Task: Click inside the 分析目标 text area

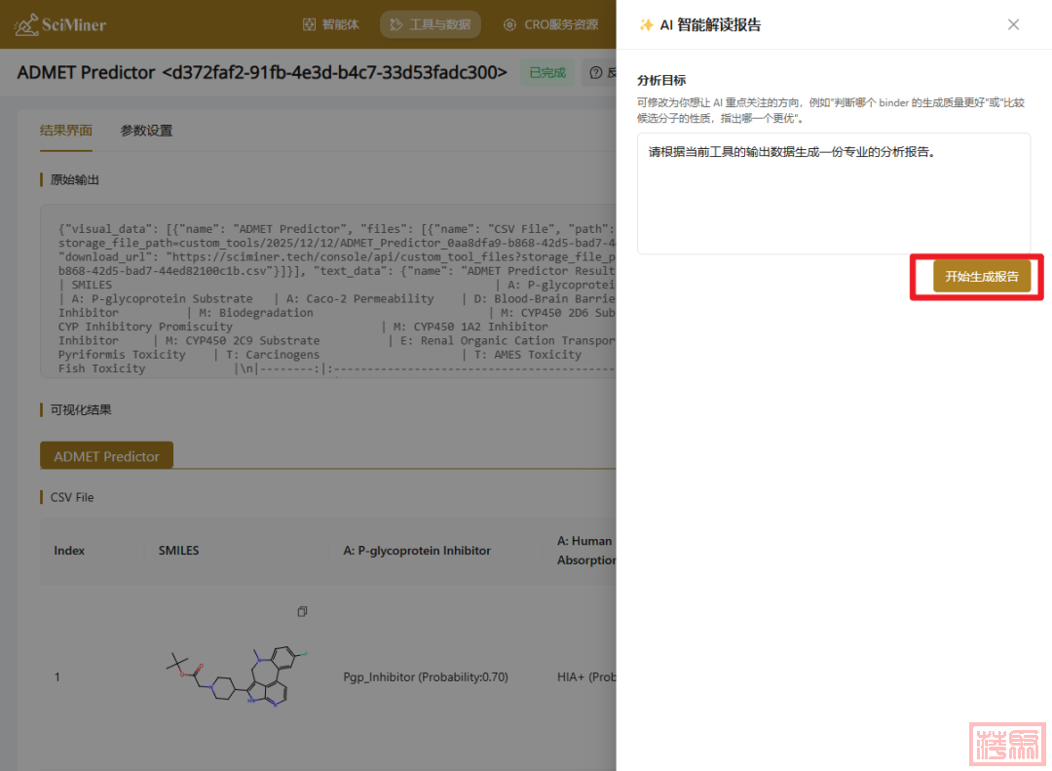Action: click(833, 193)
